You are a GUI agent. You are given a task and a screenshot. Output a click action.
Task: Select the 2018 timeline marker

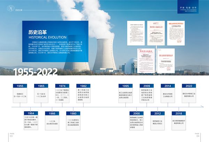pos(179,113)
